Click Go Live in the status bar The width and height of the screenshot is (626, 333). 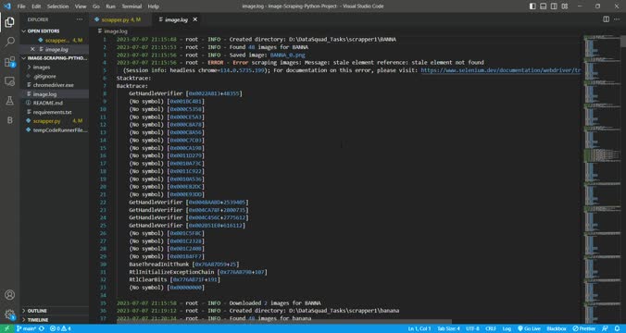point(529,328)
